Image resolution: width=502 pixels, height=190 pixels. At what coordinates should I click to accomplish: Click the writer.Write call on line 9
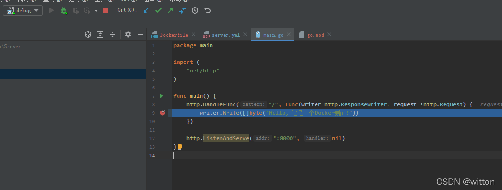click(x=219, y=113)
